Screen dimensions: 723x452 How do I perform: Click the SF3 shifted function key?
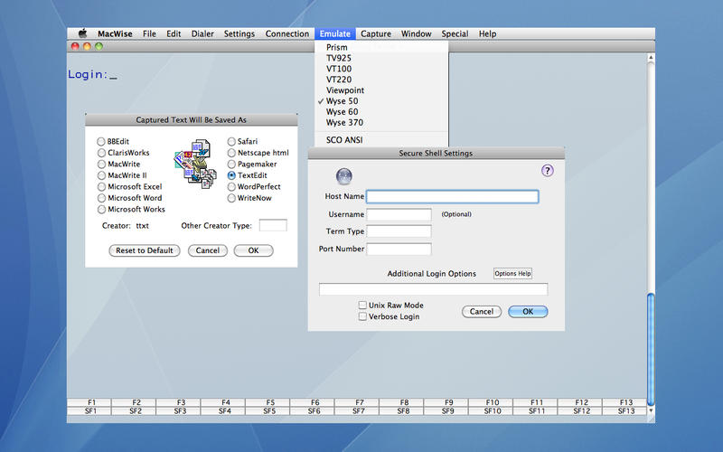pos(179,411)
